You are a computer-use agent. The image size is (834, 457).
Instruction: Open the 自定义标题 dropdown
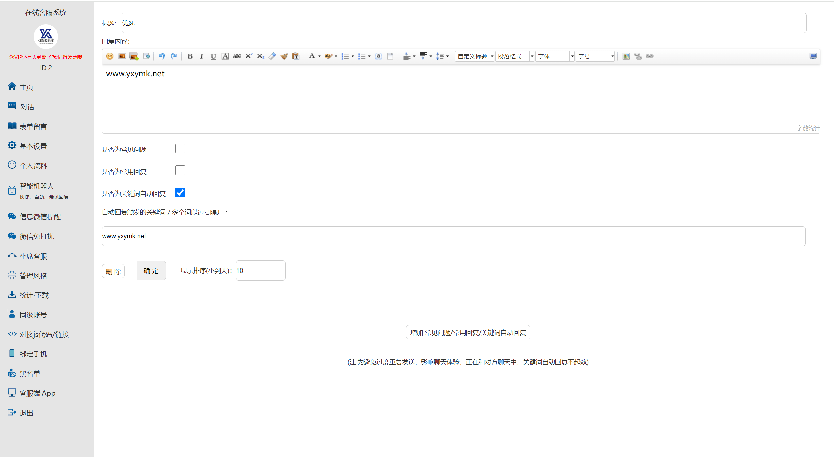click(475, 56)
